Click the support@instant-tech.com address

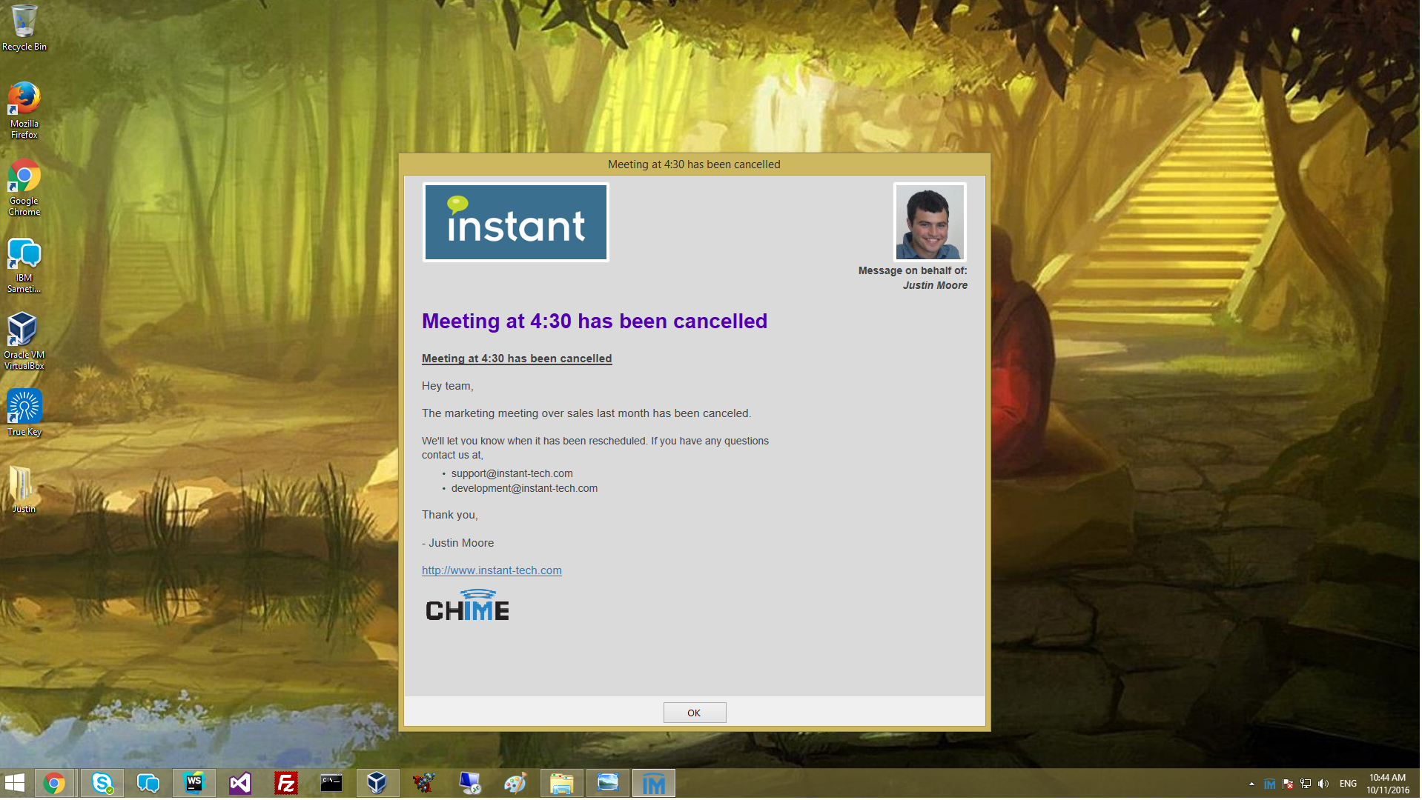pyautogui.click(x=512, y=474)
